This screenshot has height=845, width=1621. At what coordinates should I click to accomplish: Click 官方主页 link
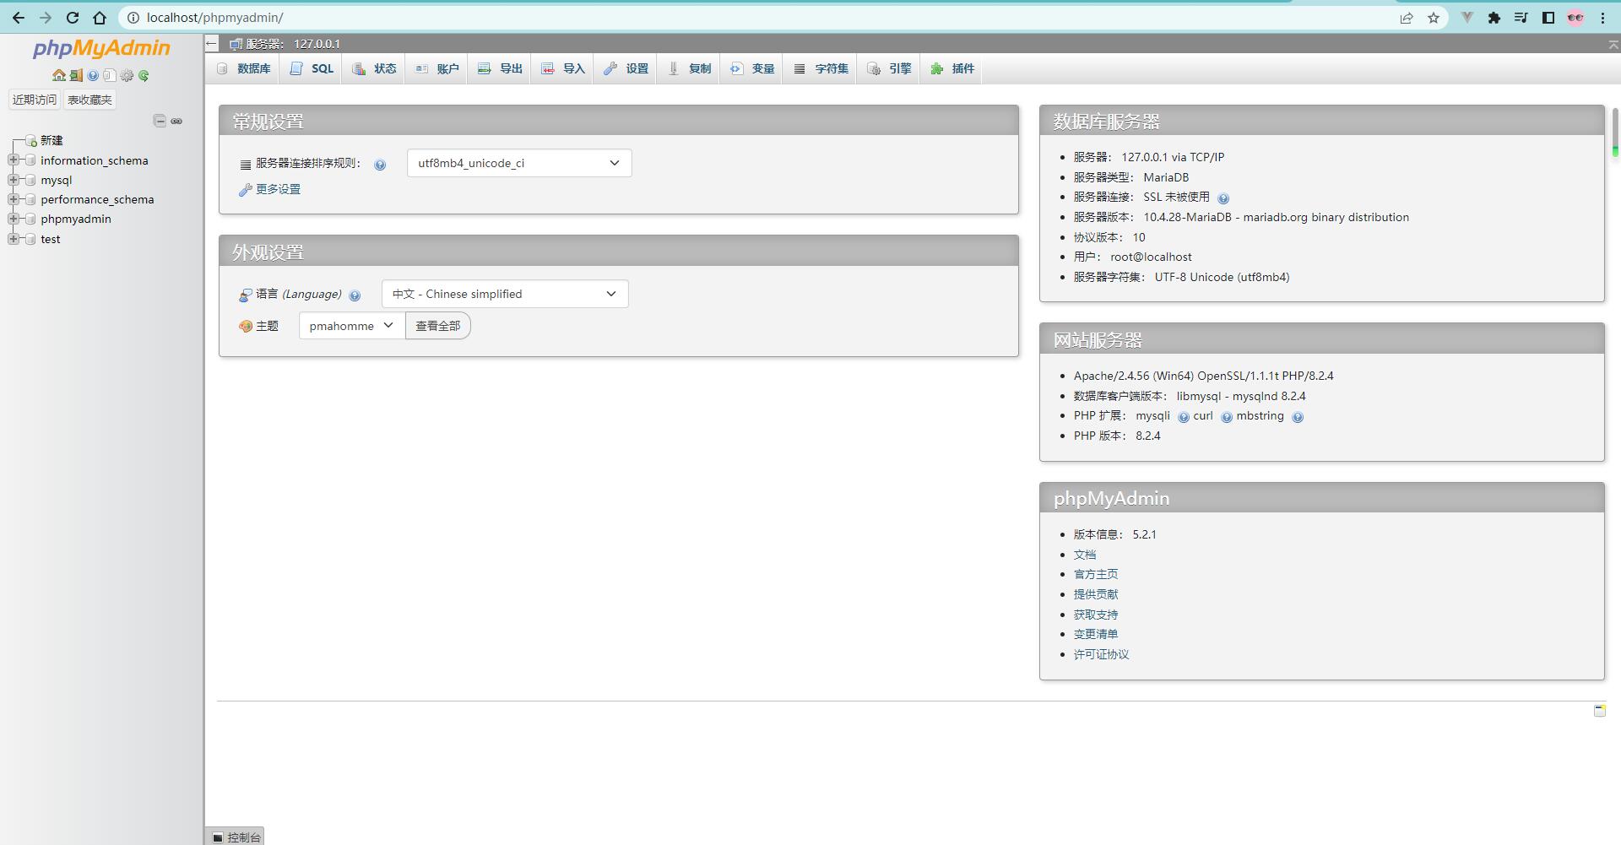click(x=1096, y=574)
